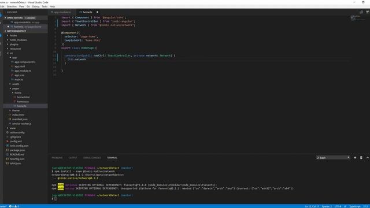Open the View menu
Image resolution: width=370 pixels, height=208 pixels.
click(x=21, y=6)
